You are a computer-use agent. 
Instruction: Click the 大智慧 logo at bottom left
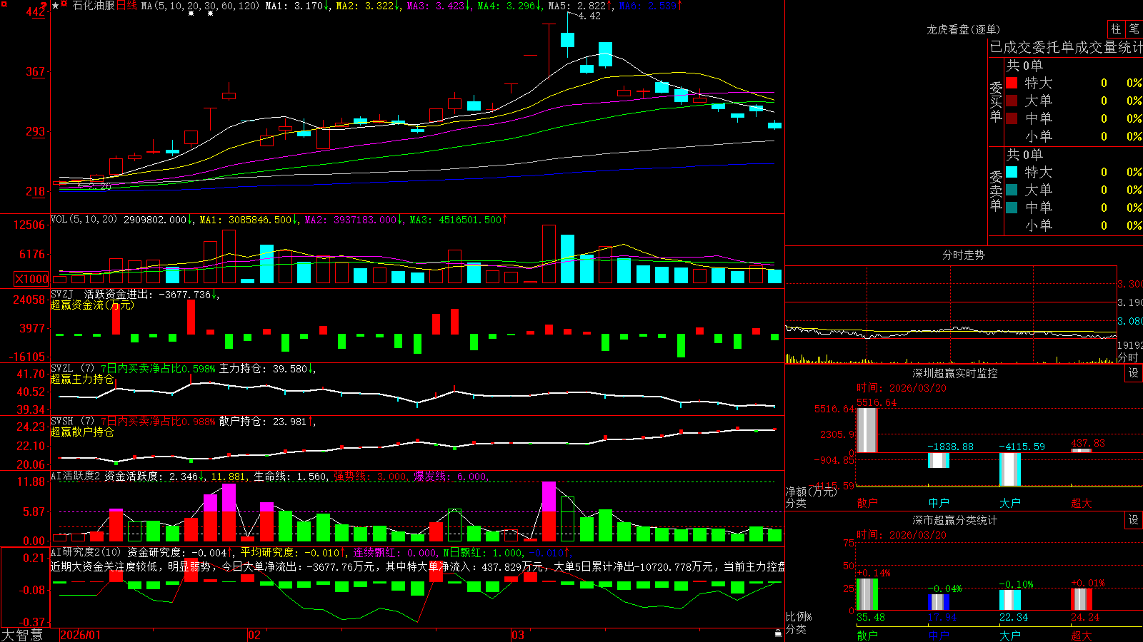point(22,634)
